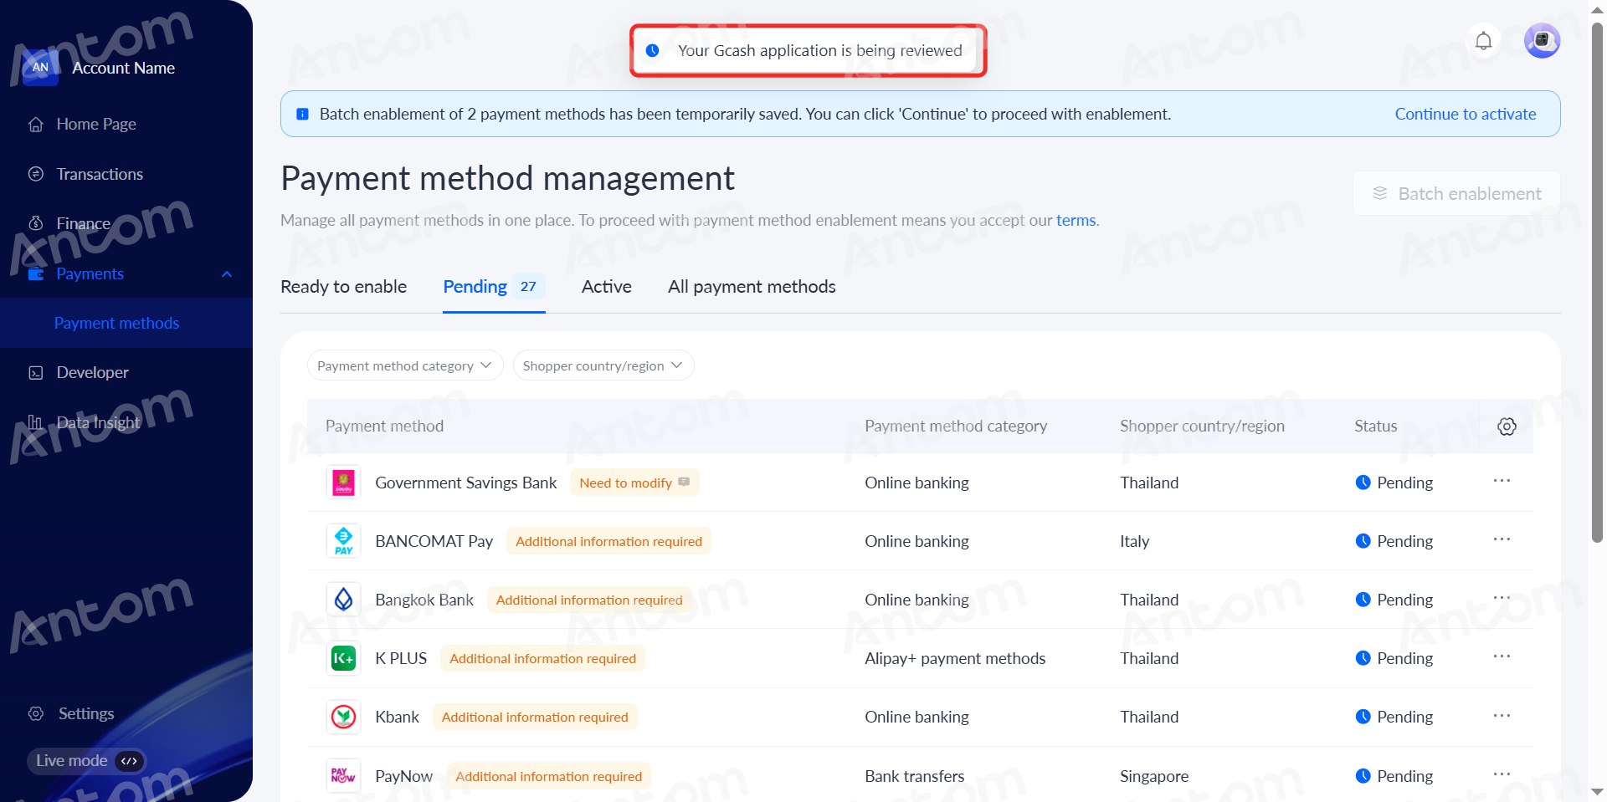Click the Finance money bag icon
This screenshot has width=1607, height=802.
click(x=36, y=223)
